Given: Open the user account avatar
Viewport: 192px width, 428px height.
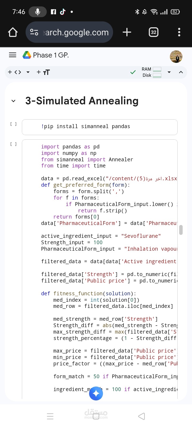Looking at the screenshot, I should (x=176, y=56).
